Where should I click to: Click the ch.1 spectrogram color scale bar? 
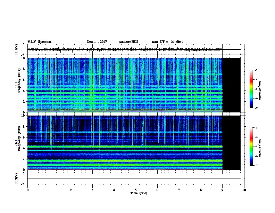pos(251,89)
